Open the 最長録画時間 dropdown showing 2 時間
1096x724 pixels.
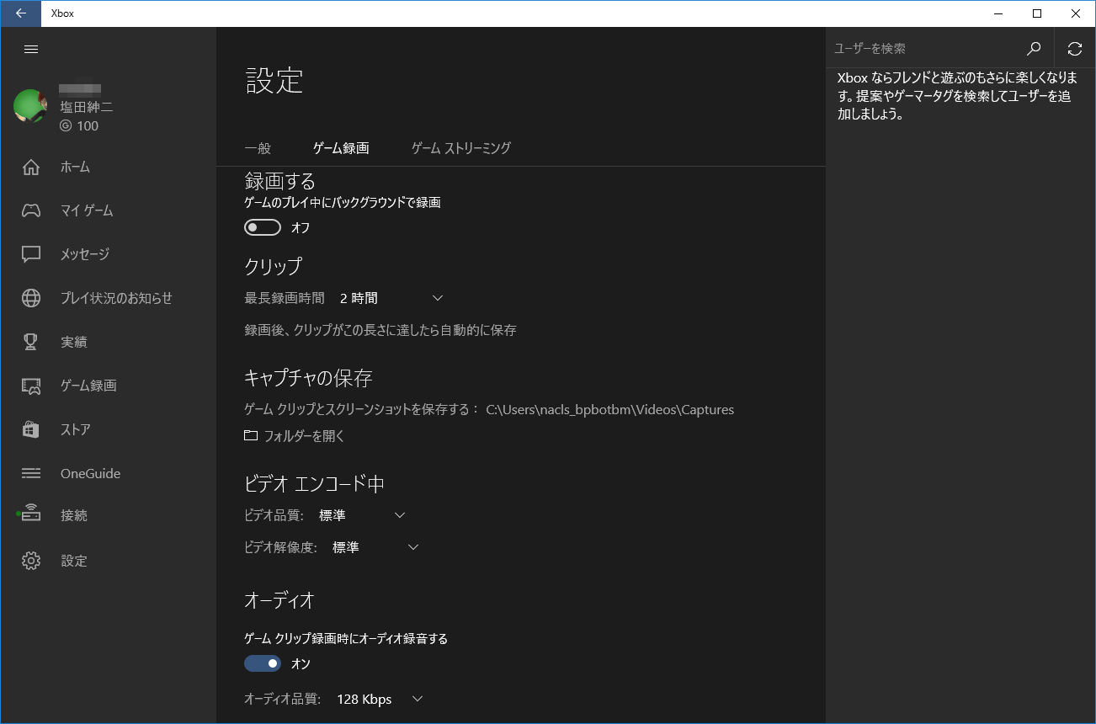[x=391, y=298]
